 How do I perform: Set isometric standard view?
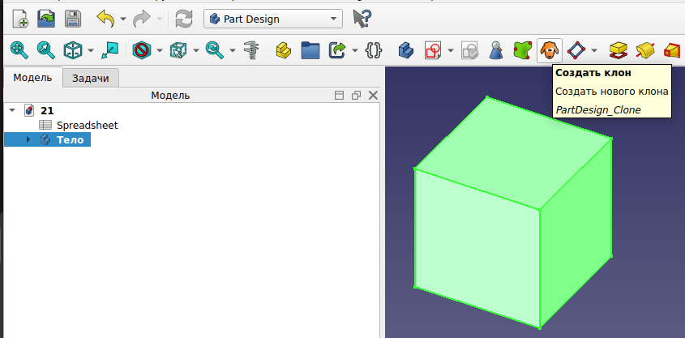72,50
